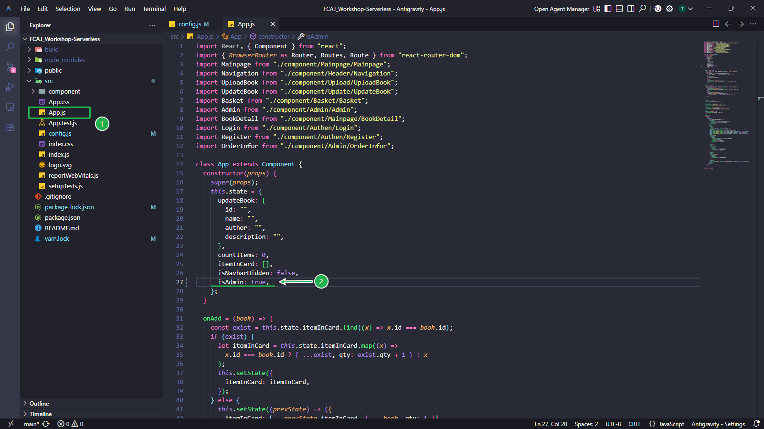Screen dimensions: 764x429
Task: Click the green T account avatar
Action: 682,9
